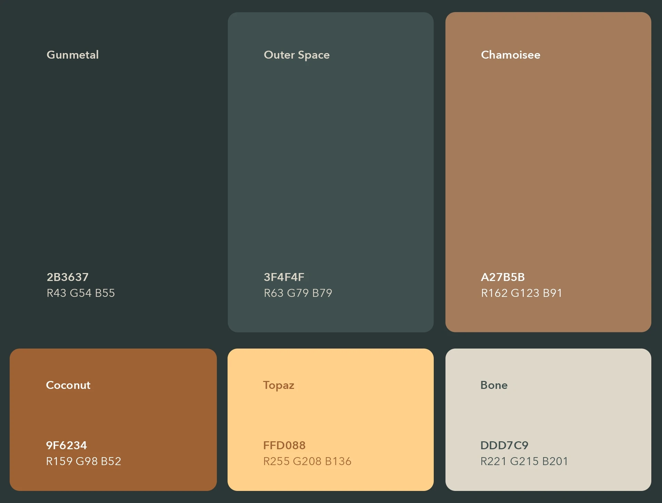
Task: Click the Chamoisee title text
Action: [510, 55]
